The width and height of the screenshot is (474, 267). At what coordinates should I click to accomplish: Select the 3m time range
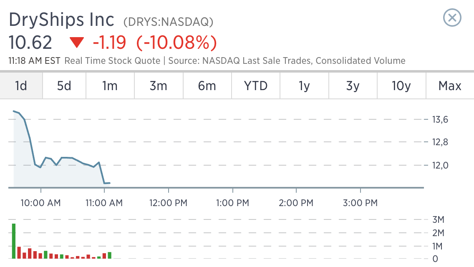point(159,86)
